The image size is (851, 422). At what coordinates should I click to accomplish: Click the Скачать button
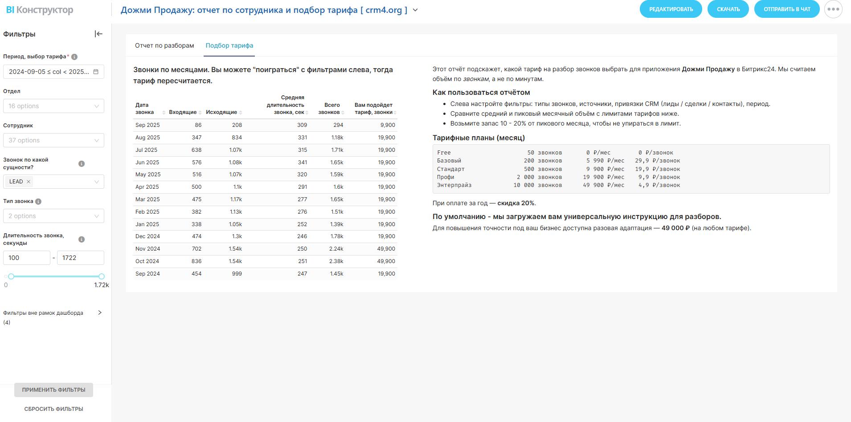pos(728,9)
